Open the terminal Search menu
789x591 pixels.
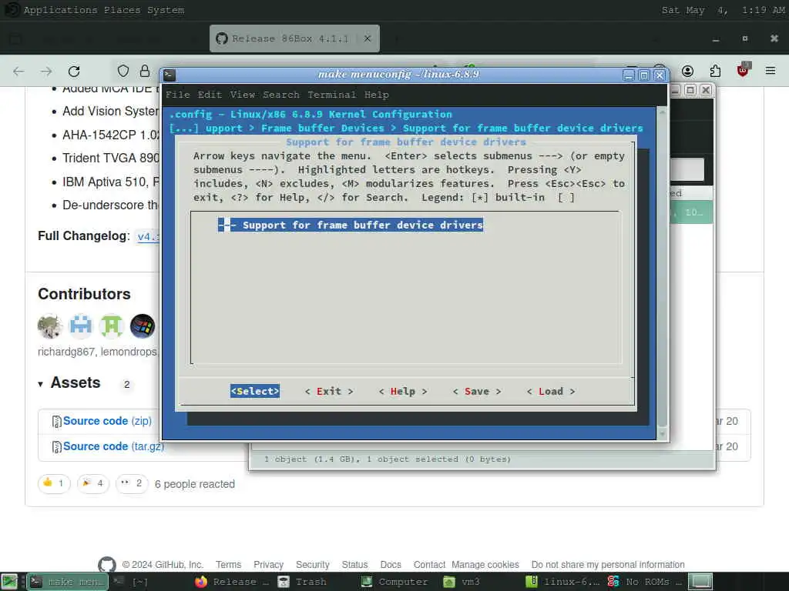pos(280,95)
